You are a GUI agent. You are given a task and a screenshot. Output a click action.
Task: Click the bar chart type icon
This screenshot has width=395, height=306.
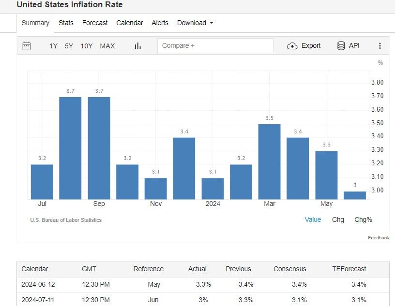click(x=137, y=46)
